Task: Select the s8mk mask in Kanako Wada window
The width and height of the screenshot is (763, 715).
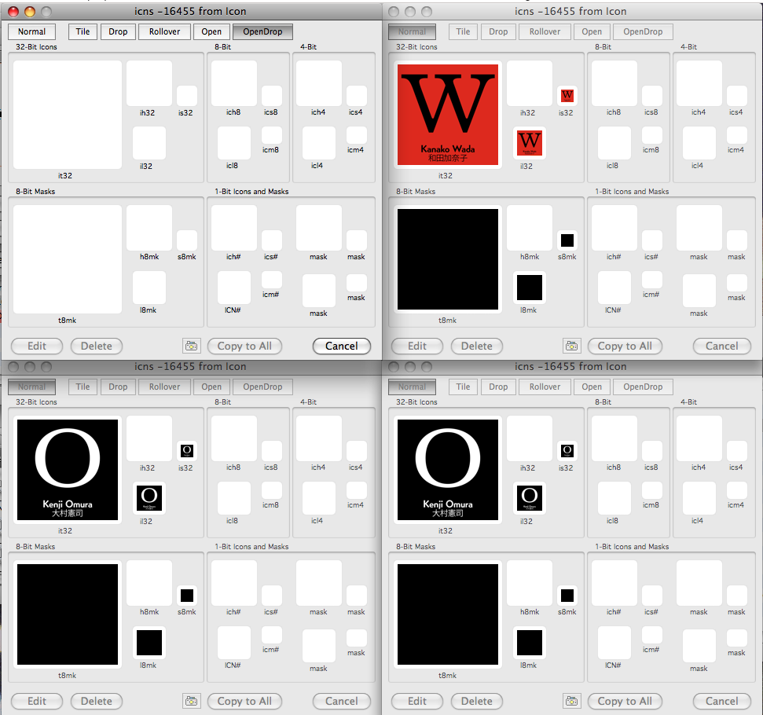Action: (x=567, y=240)
